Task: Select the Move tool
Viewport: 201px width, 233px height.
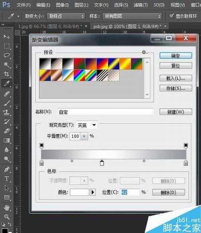Action: pos(6,36)
